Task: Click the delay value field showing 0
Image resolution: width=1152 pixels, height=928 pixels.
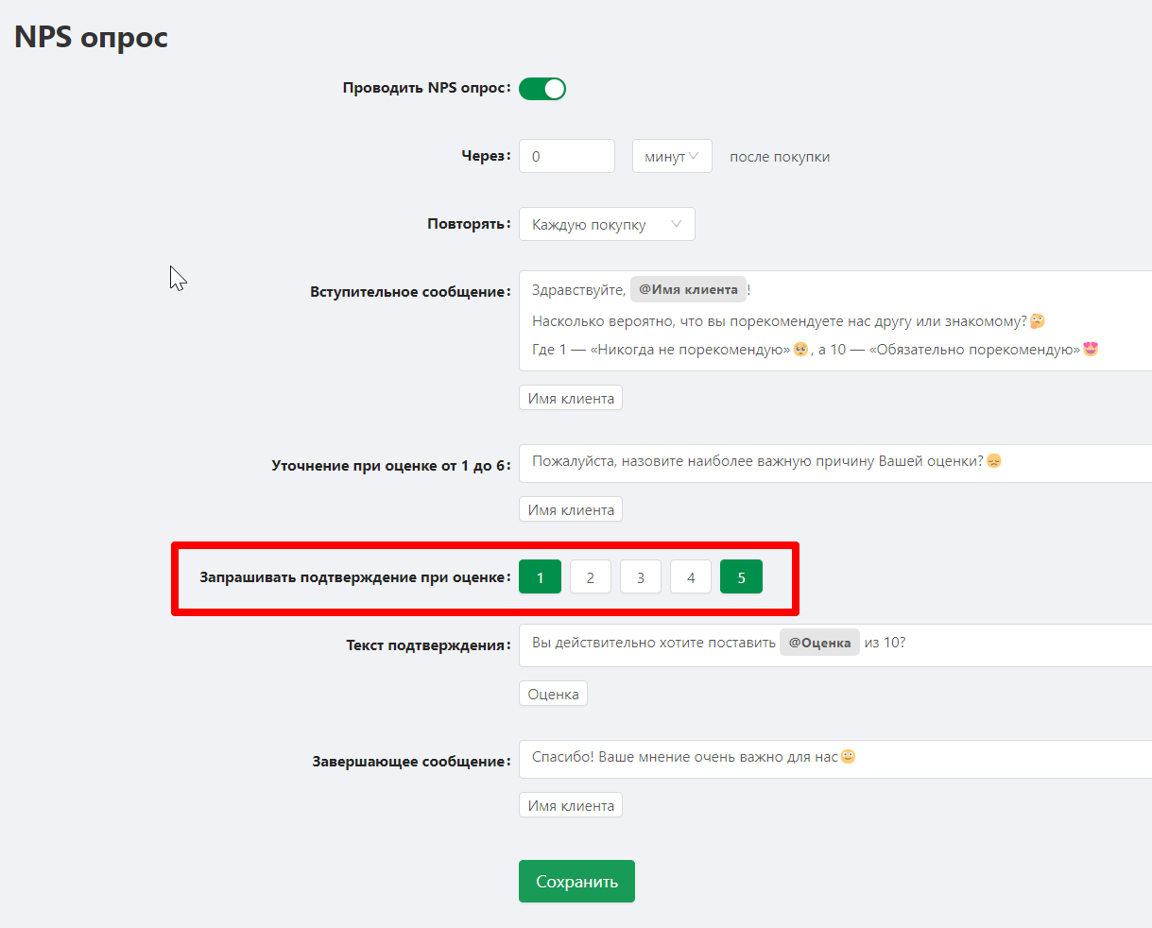Action: click(567, 156)
